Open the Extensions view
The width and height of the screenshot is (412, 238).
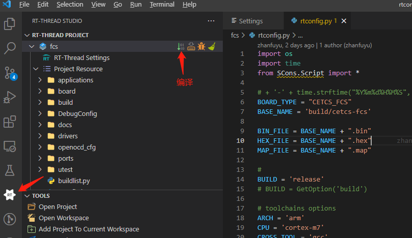coord(10,122)
